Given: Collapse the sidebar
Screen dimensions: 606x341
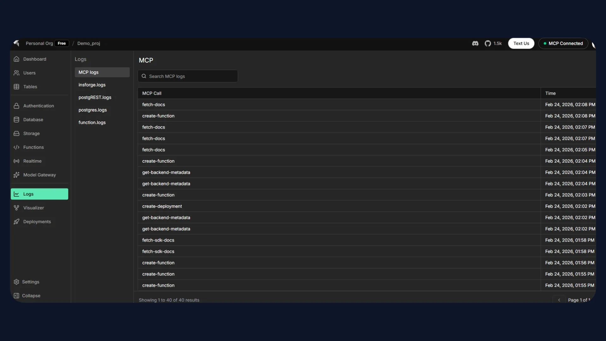Looking at the screenshot, I should click(31, 296).
